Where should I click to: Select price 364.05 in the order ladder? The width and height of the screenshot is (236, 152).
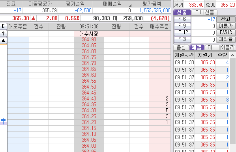[x=89, y=140]
